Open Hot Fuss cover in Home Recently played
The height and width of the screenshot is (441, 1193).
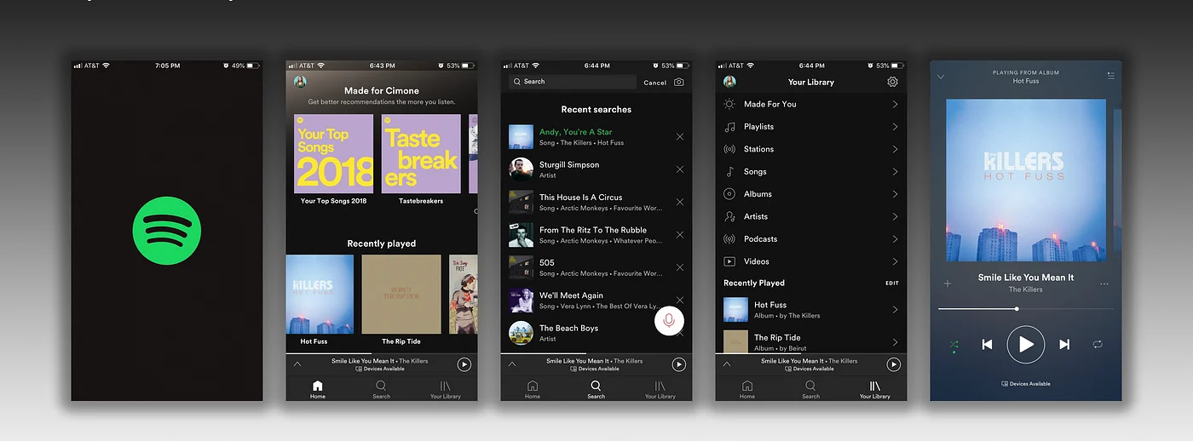point(320,295)
